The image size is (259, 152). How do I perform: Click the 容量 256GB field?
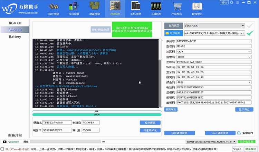click(90, 130)
